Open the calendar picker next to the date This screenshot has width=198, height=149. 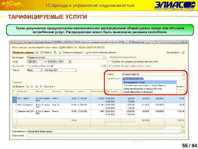70,62
